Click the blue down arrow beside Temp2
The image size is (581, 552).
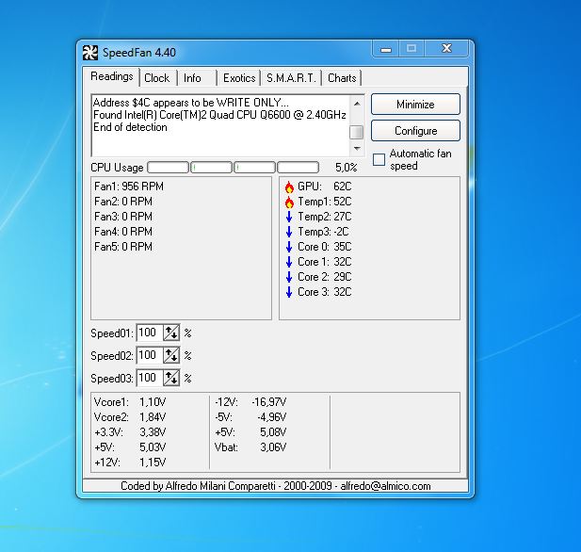(x=289, y=217)
